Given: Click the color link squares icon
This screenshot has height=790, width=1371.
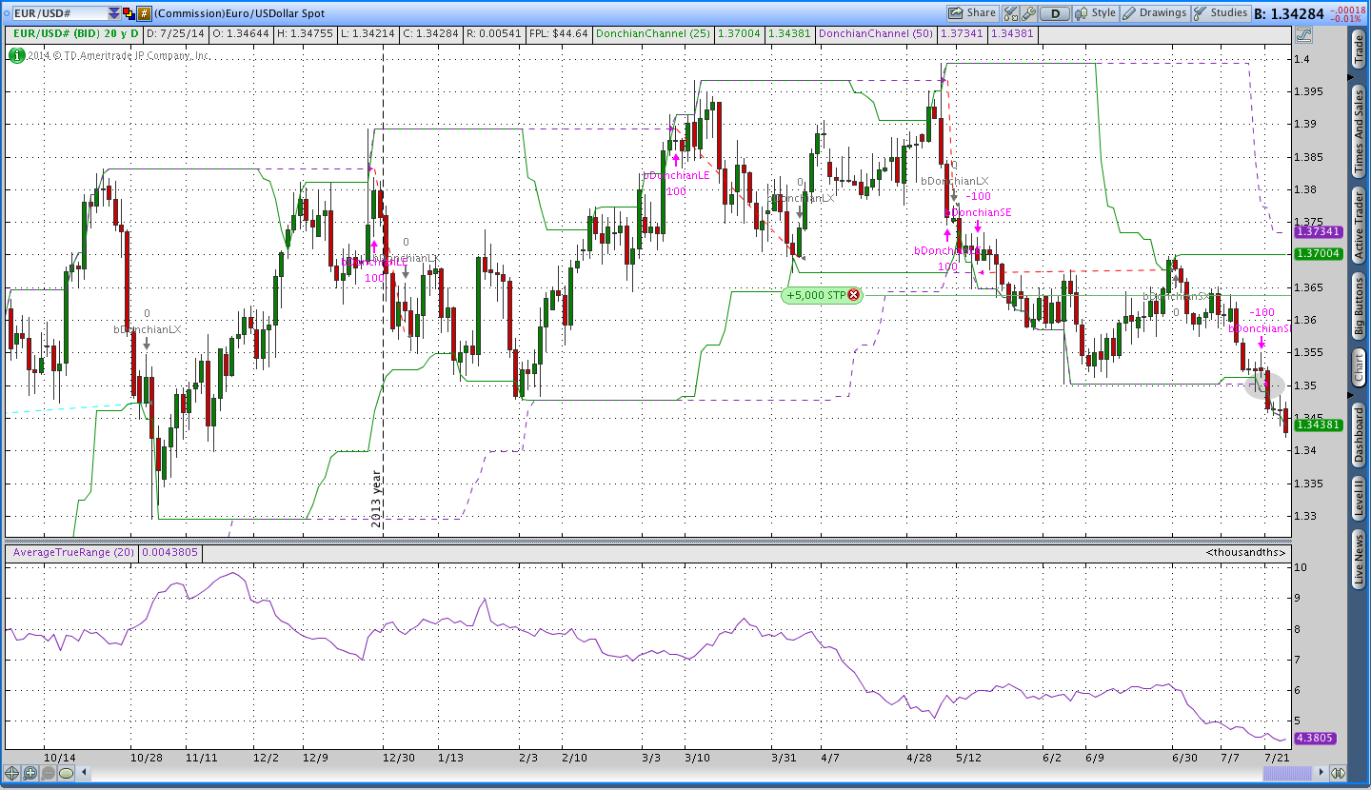Looking at the screenshot, I should point(129,13).
